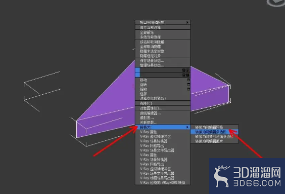The width and height of the screenshot is (285, 194).
Task: Click 隐藏未选定对象
Action: click(163, 51)
